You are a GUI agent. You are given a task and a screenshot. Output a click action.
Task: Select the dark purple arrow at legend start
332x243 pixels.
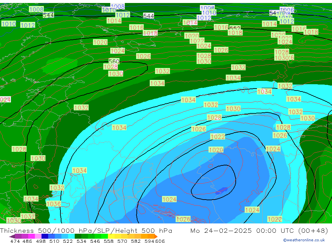point(12,236)
